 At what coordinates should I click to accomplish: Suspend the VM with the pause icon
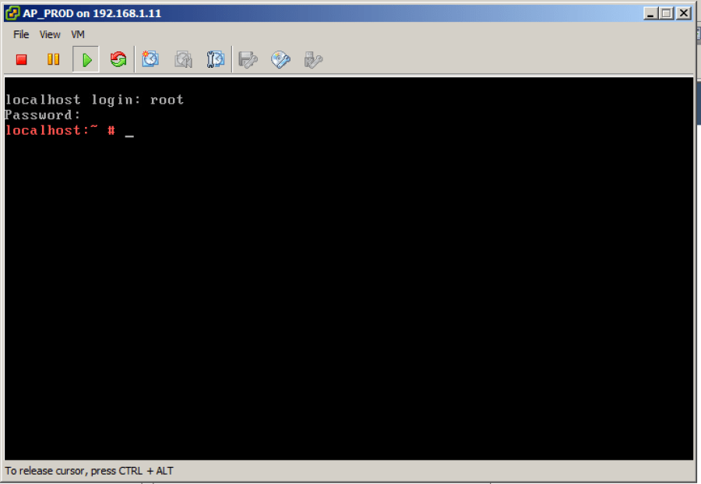tap(53, 59)
